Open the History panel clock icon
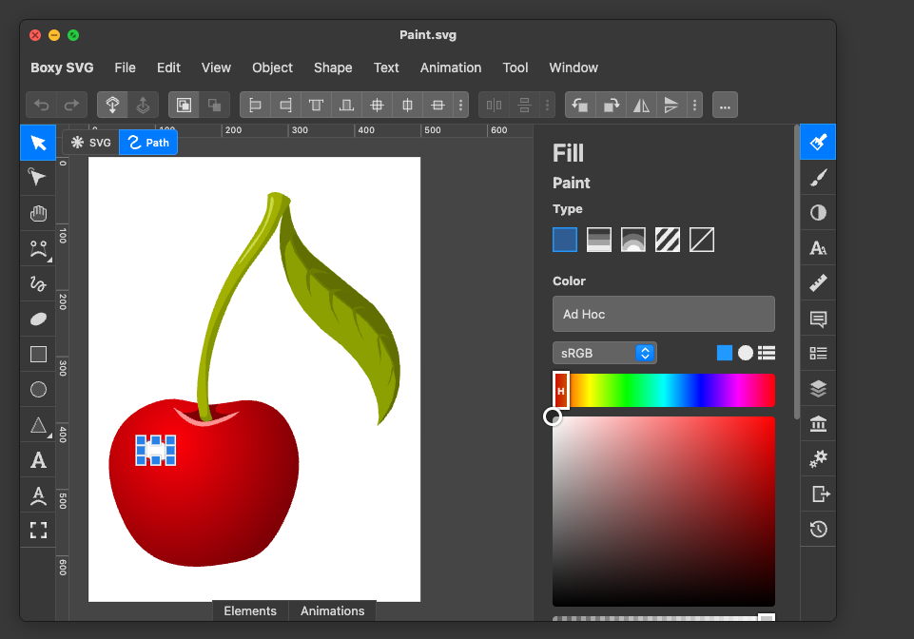The height and width of the screenshot is (639, 914). click(x=817, y=529)
